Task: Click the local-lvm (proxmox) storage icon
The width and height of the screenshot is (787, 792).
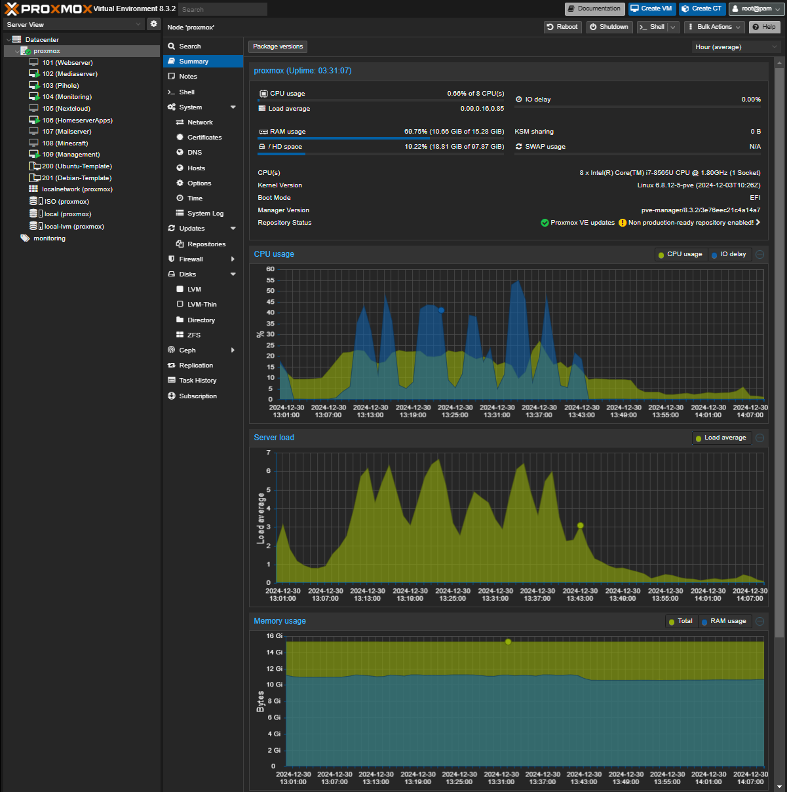Action: [35, 227]
